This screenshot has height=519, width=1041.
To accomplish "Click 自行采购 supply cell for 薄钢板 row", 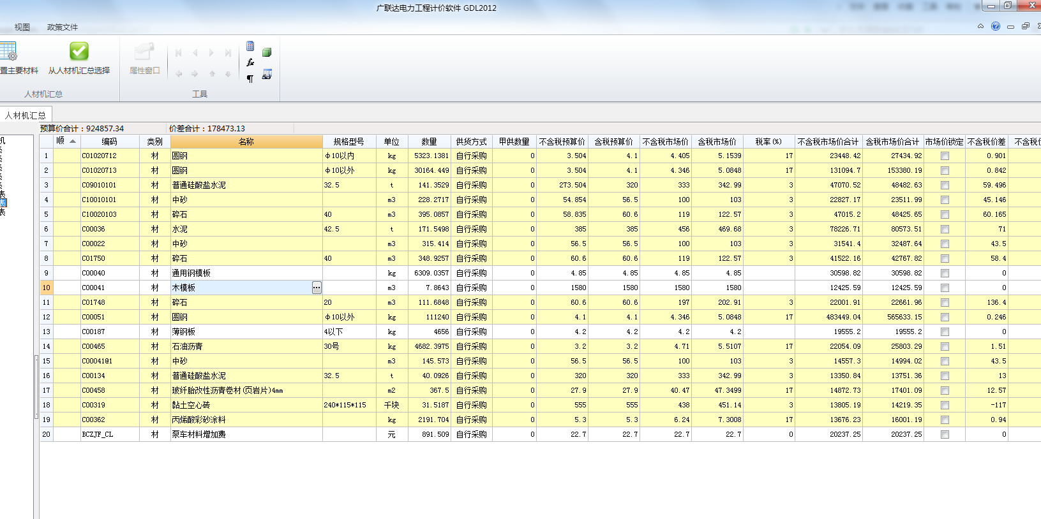I will tap(472, 332).
